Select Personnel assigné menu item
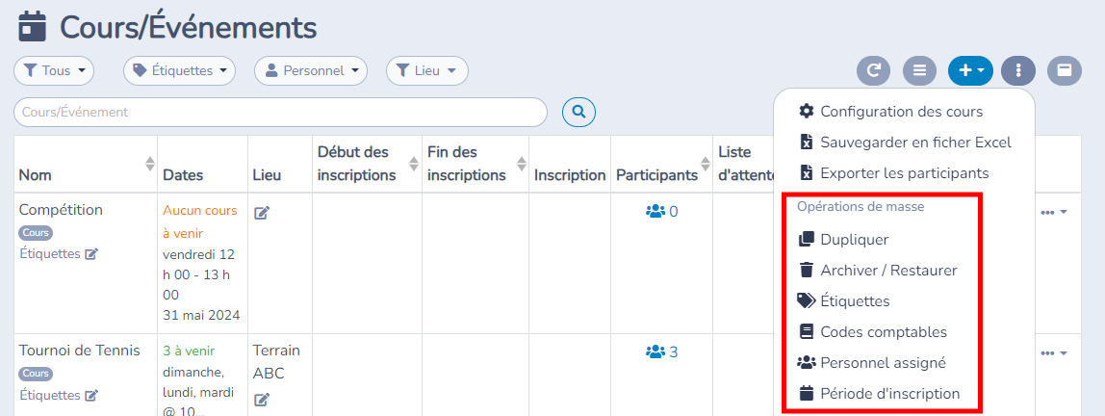Viewport: 1105px width, 416px height. click(x=871, y=362)
